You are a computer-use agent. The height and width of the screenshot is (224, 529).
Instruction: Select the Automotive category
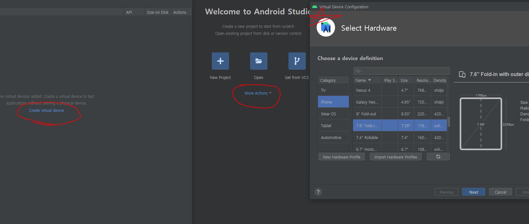pyautogui.click(x=333, y=137)
